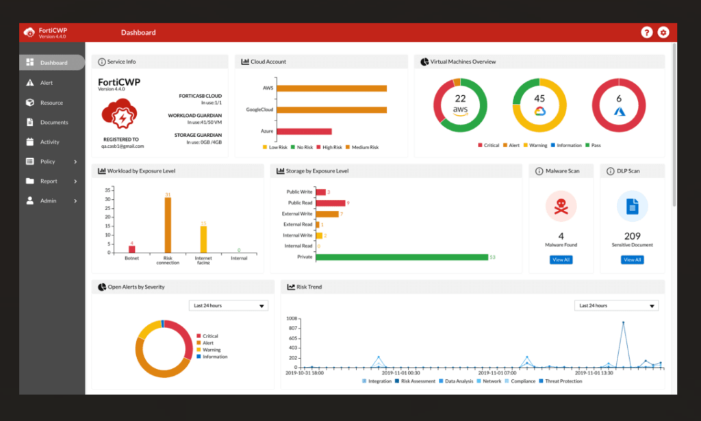Toggle Integration legend in Risk Trend
701x421 pixels.
[377, 381]
